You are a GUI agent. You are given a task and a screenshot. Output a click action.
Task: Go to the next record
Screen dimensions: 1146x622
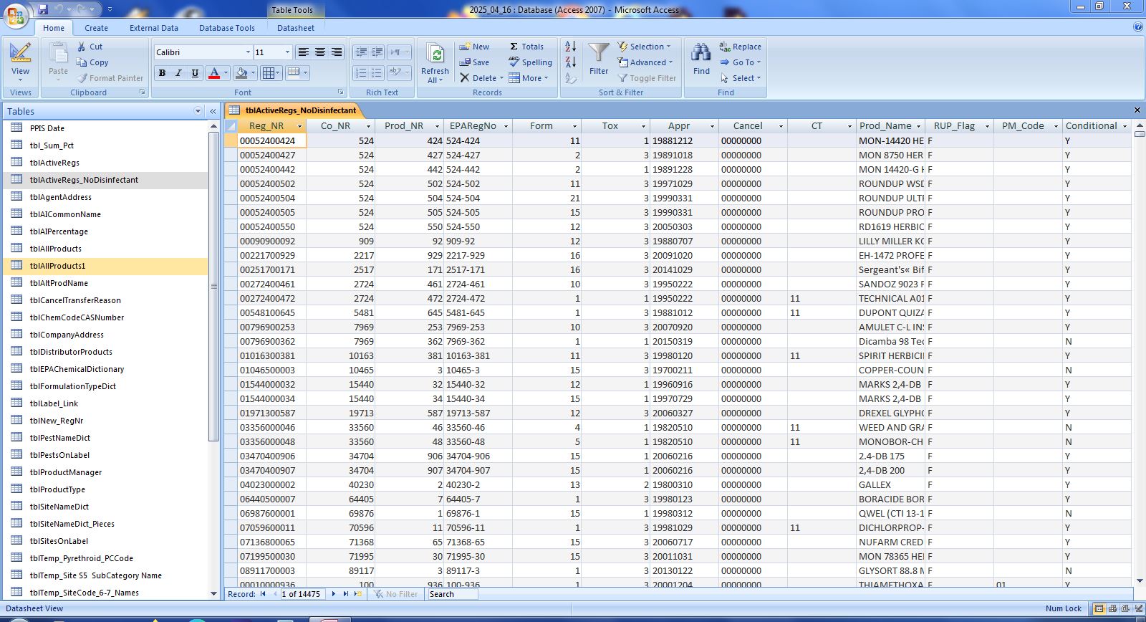(x=334, y=594)
